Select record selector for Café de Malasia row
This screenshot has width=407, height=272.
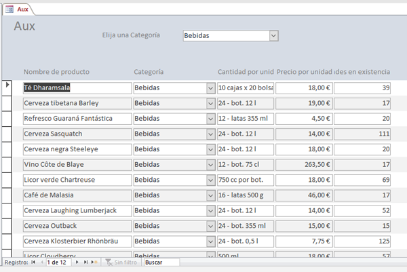pos(7,195)
